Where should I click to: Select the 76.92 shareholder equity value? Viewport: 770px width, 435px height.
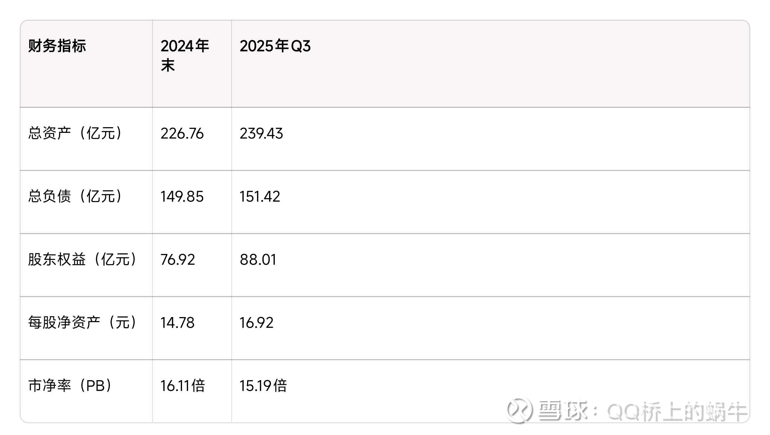click(178, 260)
